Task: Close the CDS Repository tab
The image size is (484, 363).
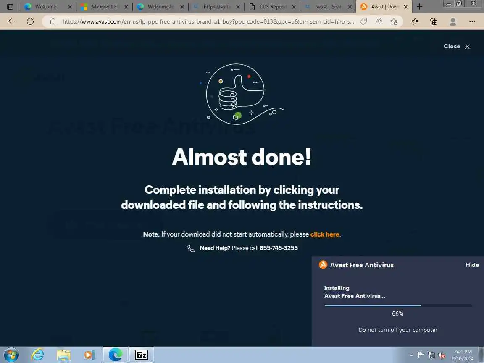Action: (294, 7)
